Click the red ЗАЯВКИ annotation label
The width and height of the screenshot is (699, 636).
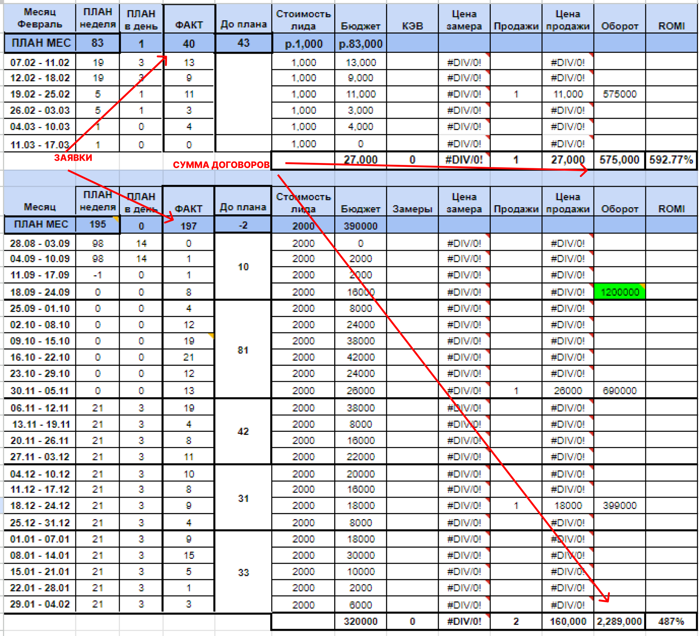pos(73,158)
